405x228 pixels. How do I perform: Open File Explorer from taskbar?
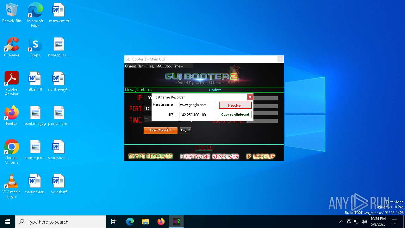pyautogui.click(x=145, y=222)
